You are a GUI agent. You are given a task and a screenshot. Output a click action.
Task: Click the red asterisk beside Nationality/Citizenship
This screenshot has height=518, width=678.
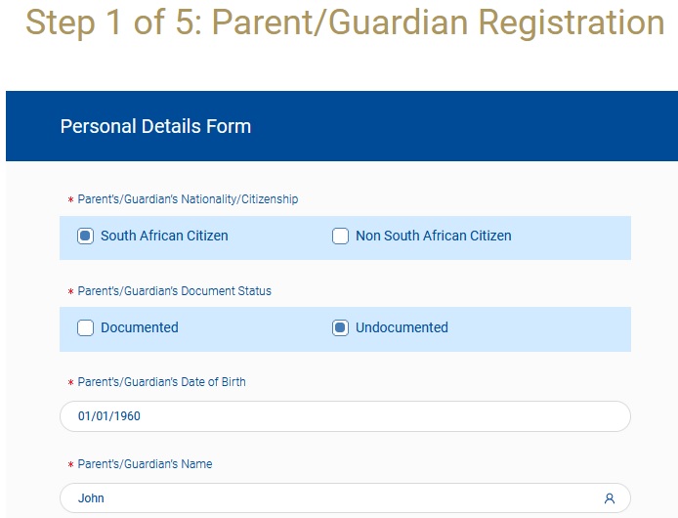(x=70, y=200)
